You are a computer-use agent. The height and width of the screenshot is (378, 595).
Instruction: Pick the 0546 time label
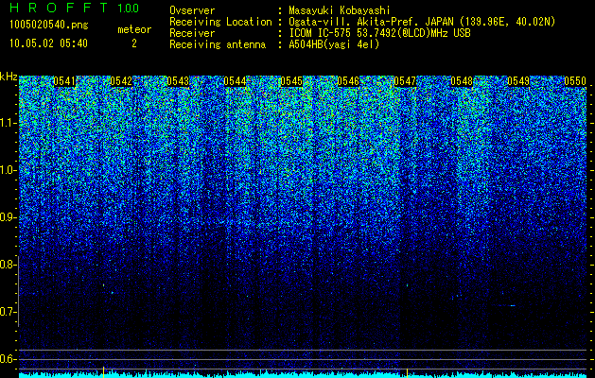(x=348, y=81)
